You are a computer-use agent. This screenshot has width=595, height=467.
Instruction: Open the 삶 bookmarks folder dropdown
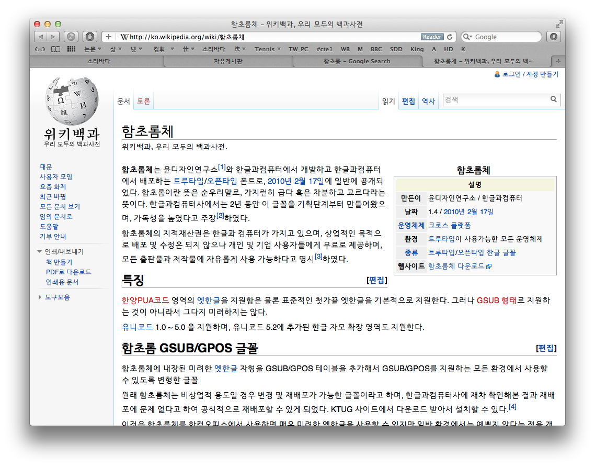click(116, 49)
